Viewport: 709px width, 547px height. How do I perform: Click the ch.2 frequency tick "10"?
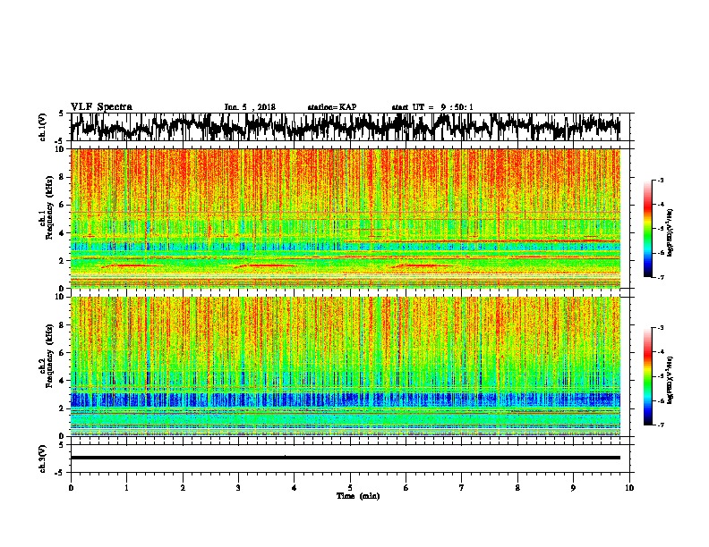(x=62, y=297)
